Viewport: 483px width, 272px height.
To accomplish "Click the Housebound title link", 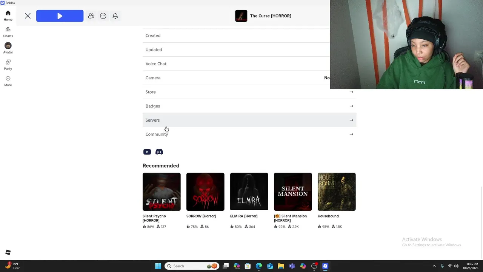I will click(x=328, y=216).
